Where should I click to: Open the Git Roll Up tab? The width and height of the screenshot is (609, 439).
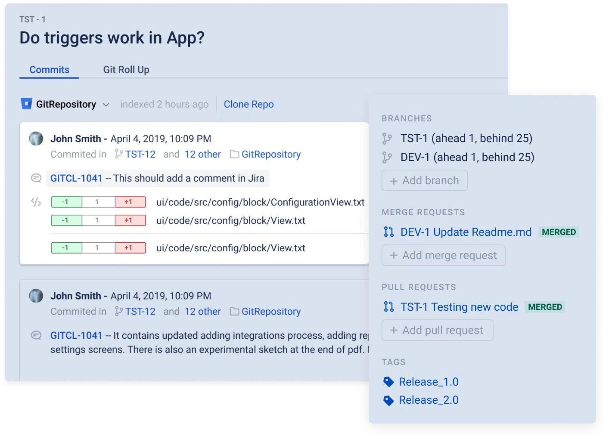pos(126,70)
